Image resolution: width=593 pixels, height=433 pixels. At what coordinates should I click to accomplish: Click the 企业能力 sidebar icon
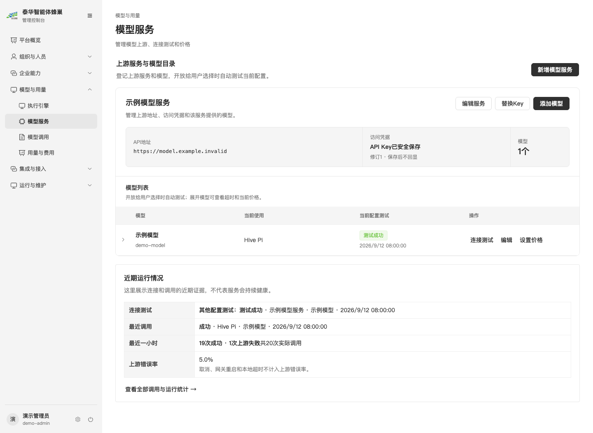pyautogui.click(x=14, y=73)
